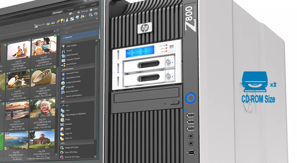
Task: Close the Tasks pane with the X
Action: [x=97, y=19]
